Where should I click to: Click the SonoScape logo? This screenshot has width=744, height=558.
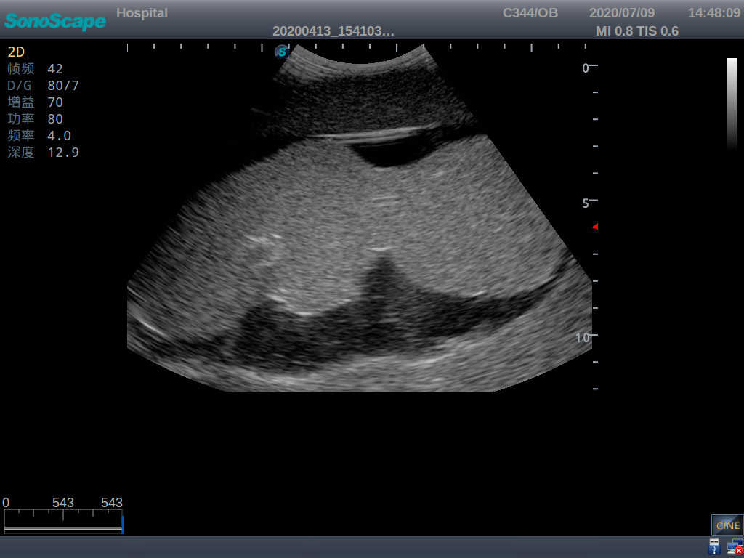pos(54,22)
